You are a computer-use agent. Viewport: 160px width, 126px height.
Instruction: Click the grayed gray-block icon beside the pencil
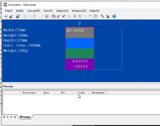pyautogui.click(x=47, y=16)
